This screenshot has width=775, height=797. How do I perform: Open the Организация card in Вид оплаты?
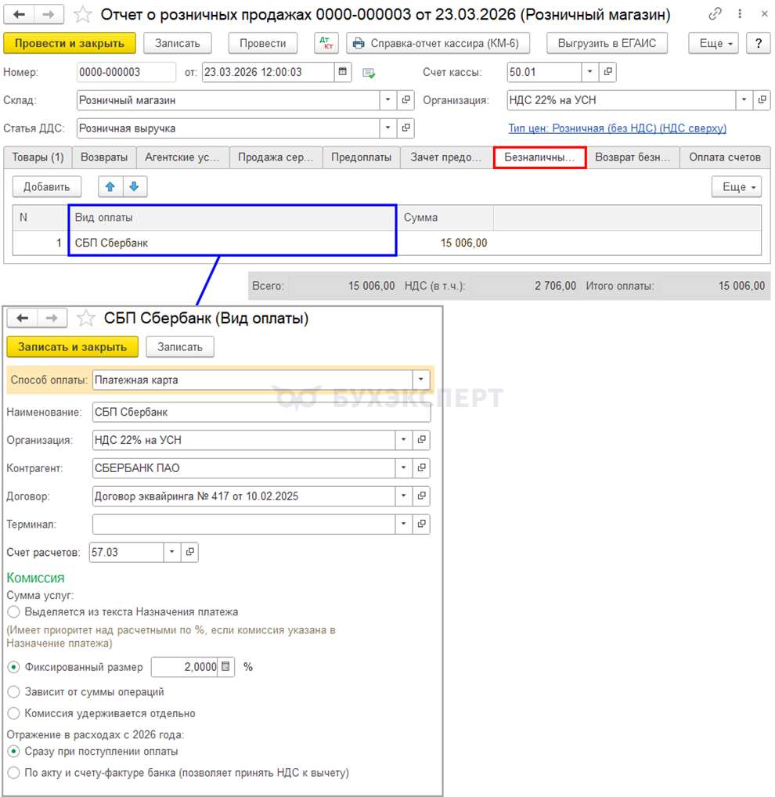[421, 440]
